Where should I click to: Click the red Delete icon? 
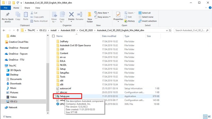[71, 14]
